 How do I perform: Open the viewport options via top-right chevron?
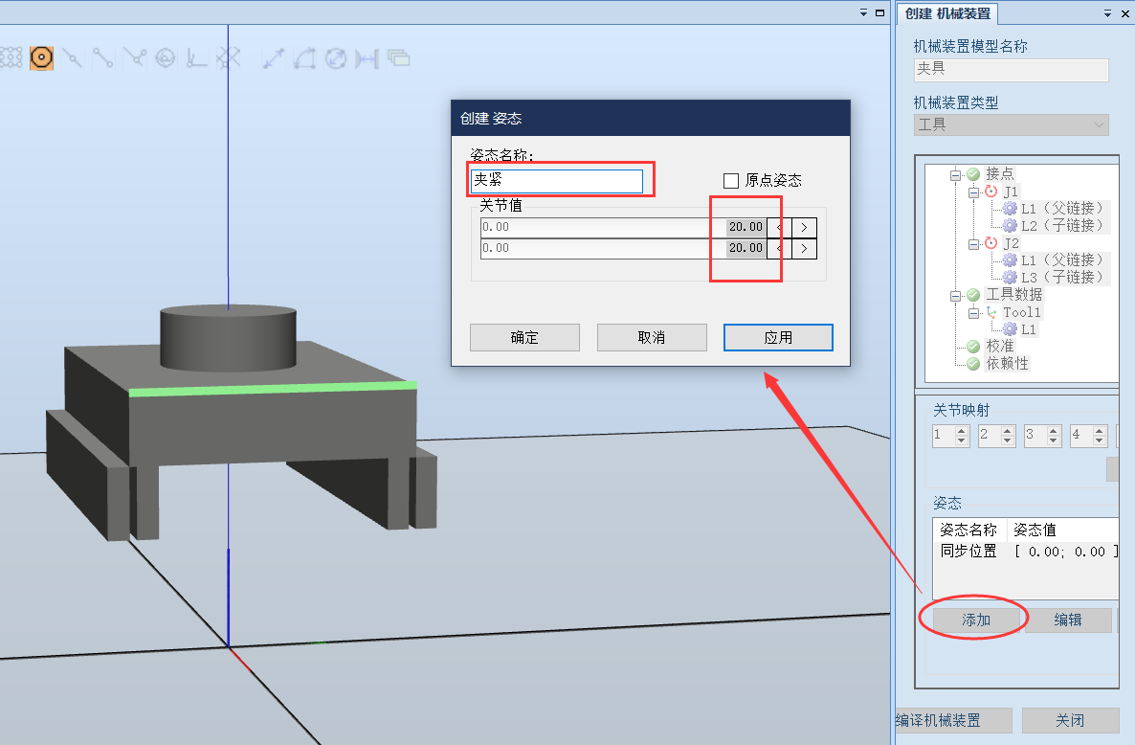coord(862,12)
